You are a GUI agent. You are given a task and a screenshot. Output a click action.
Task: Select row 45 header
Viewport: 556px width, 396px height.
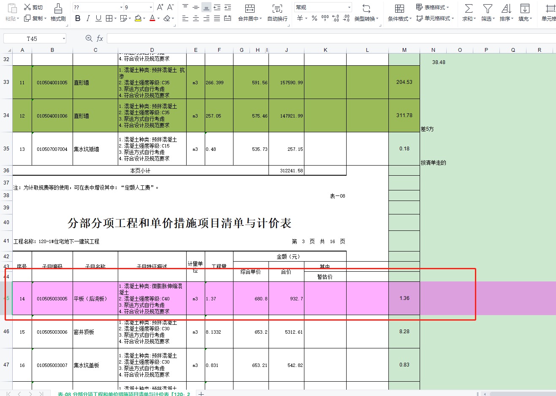(6, 298)
